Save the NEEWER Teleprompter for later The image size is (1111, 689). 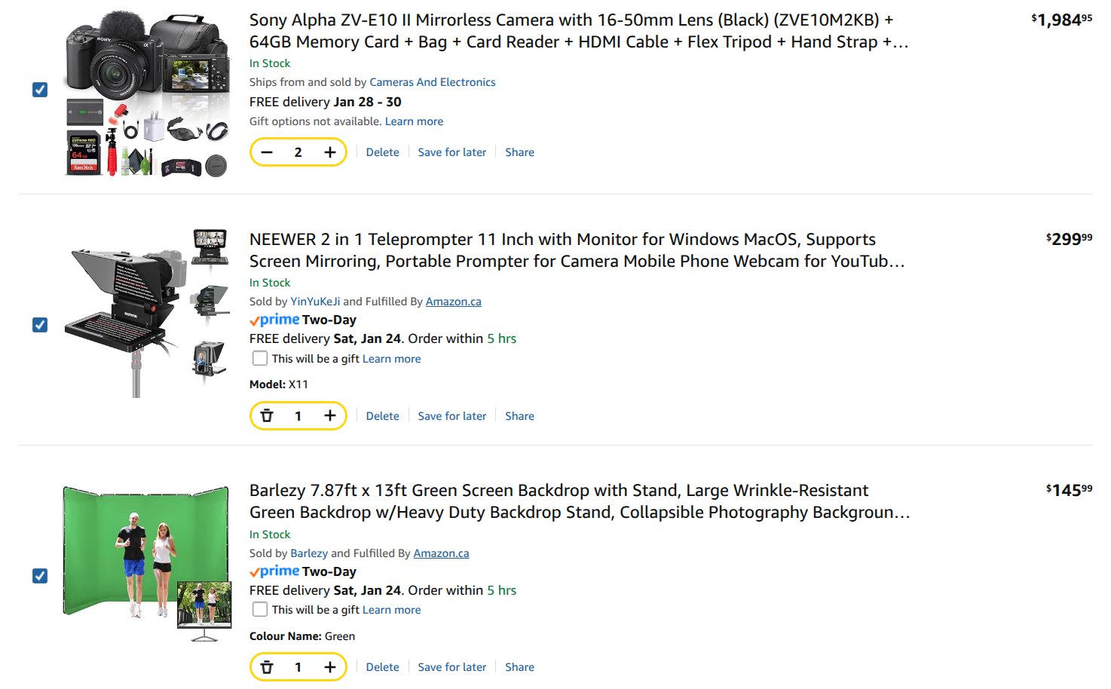click(x=451, y=416)
